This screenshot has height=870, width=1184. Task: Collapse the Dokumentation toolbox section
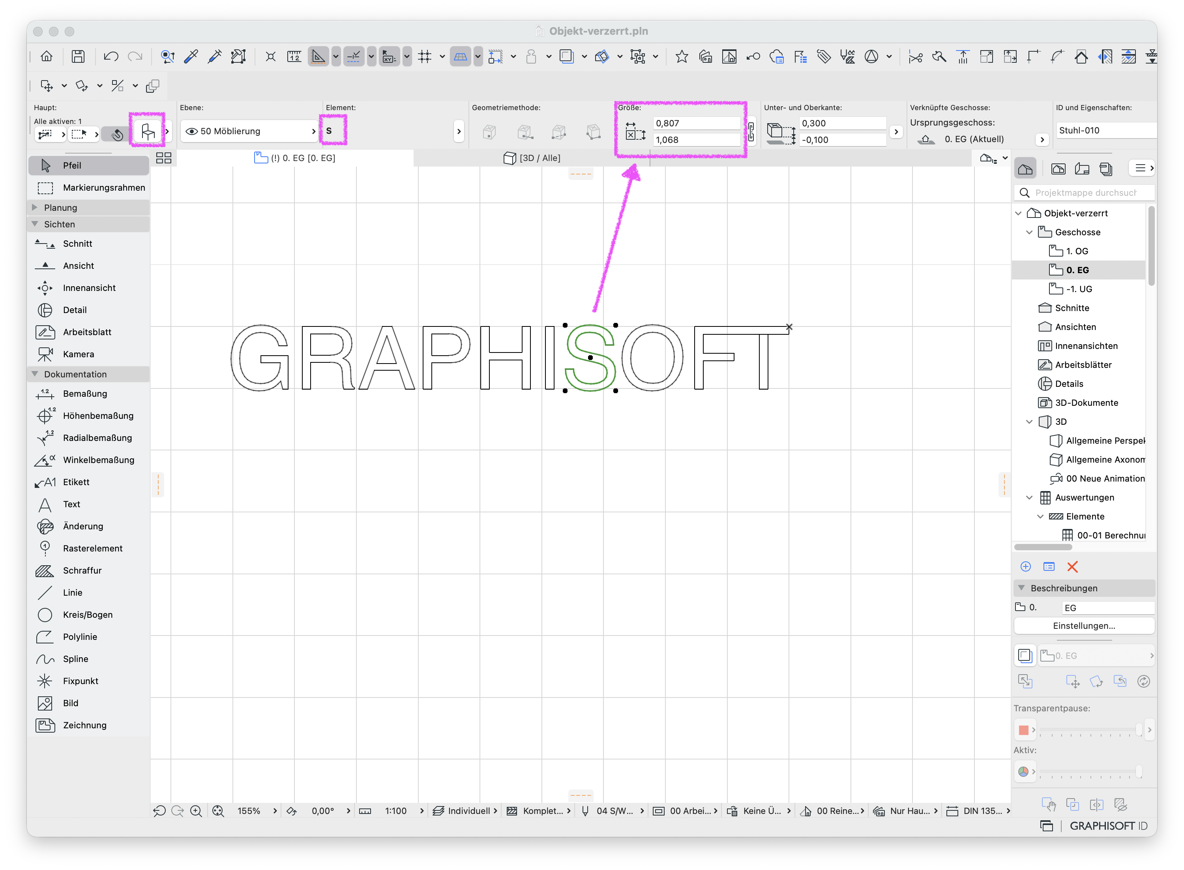pos(35,375)
